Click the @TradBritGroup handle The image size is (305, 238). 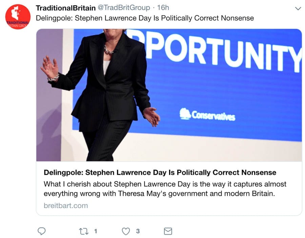[124, 8]
